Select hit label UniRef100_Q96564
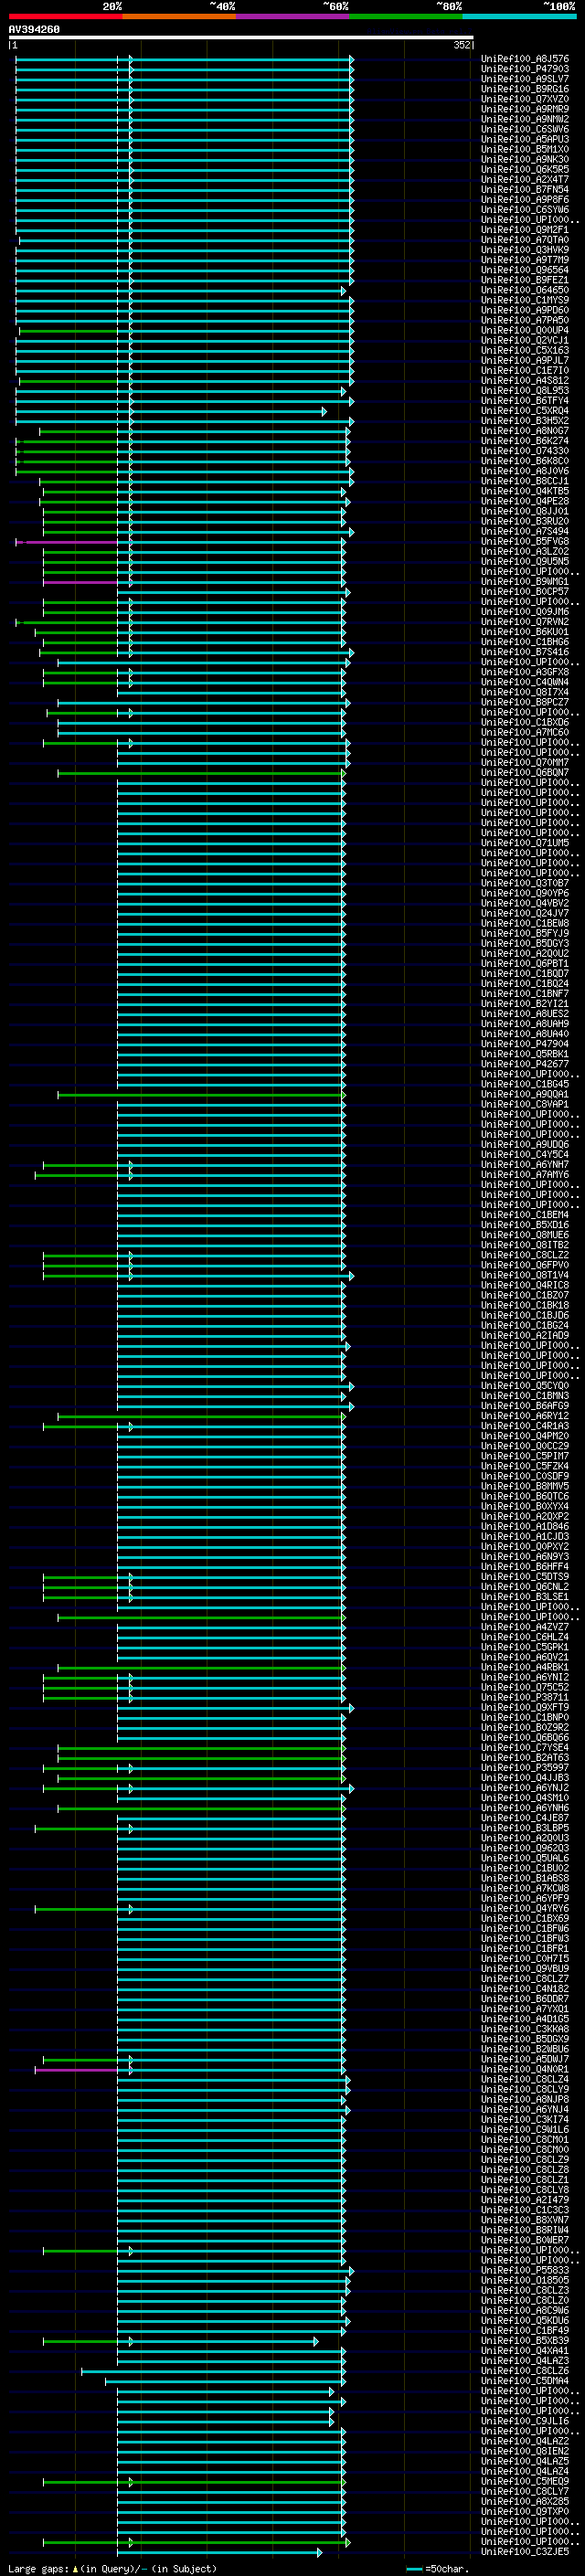585x2576 pixels. [x=525, y=270]
